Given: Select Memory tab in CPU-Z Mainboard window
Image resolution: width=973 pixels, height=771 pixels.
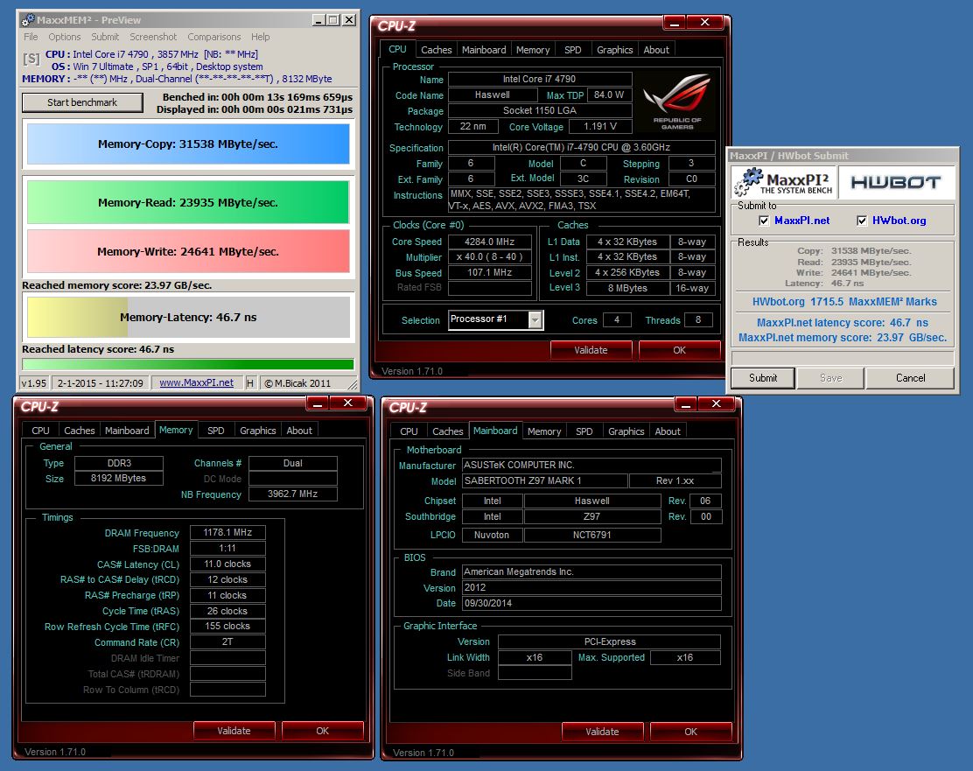Looking at the screenshot, I should click(x=544, y=431).
